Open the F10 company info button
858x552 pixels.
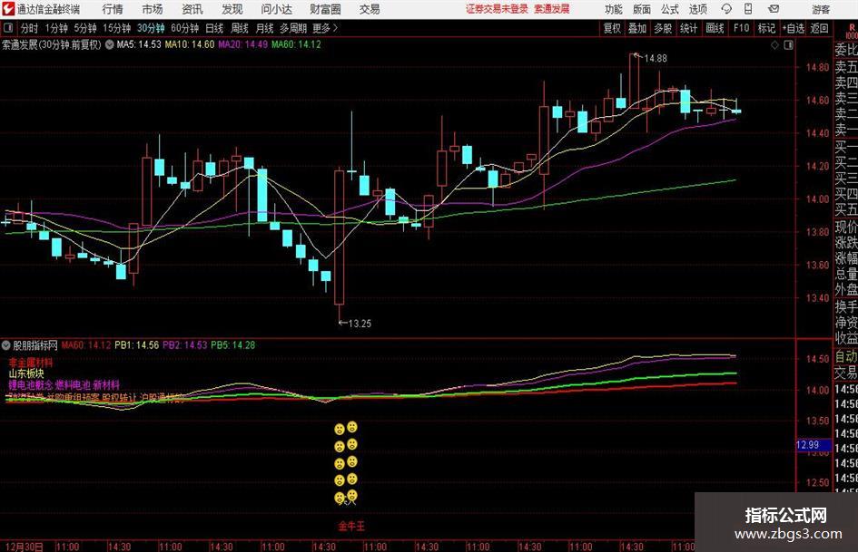tap(741, 28)
